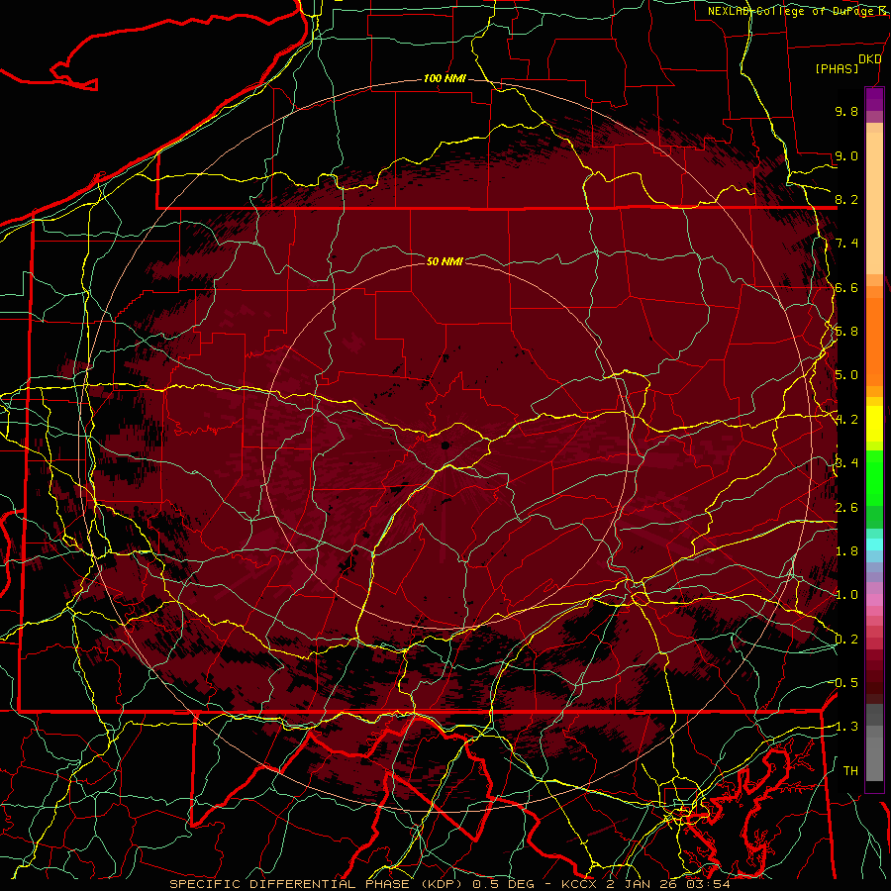Image resolution: width=891 pixels, height=891 pixels.
Task: Click the 1.0 value on the color scale
Action: click(846, 595)
